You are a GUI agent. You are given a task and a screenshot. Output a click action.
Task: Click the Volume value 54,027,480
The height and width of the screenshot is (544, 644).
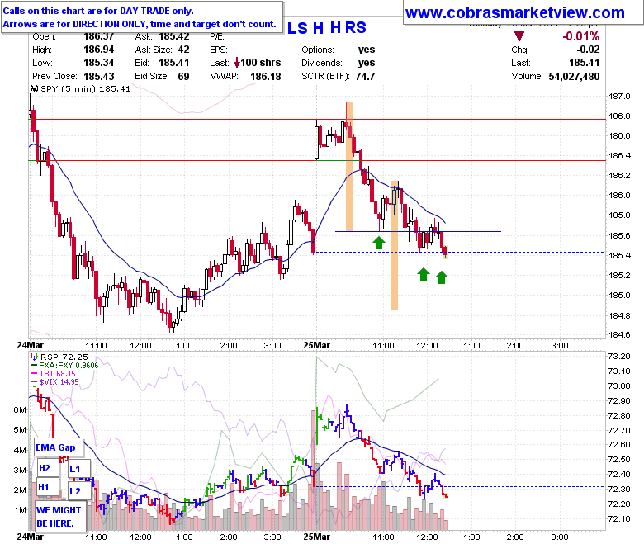point(574,77)
